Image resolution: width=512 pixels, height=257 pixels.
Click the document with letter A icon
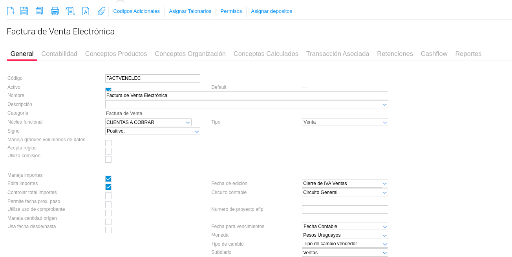pos(86,11)
